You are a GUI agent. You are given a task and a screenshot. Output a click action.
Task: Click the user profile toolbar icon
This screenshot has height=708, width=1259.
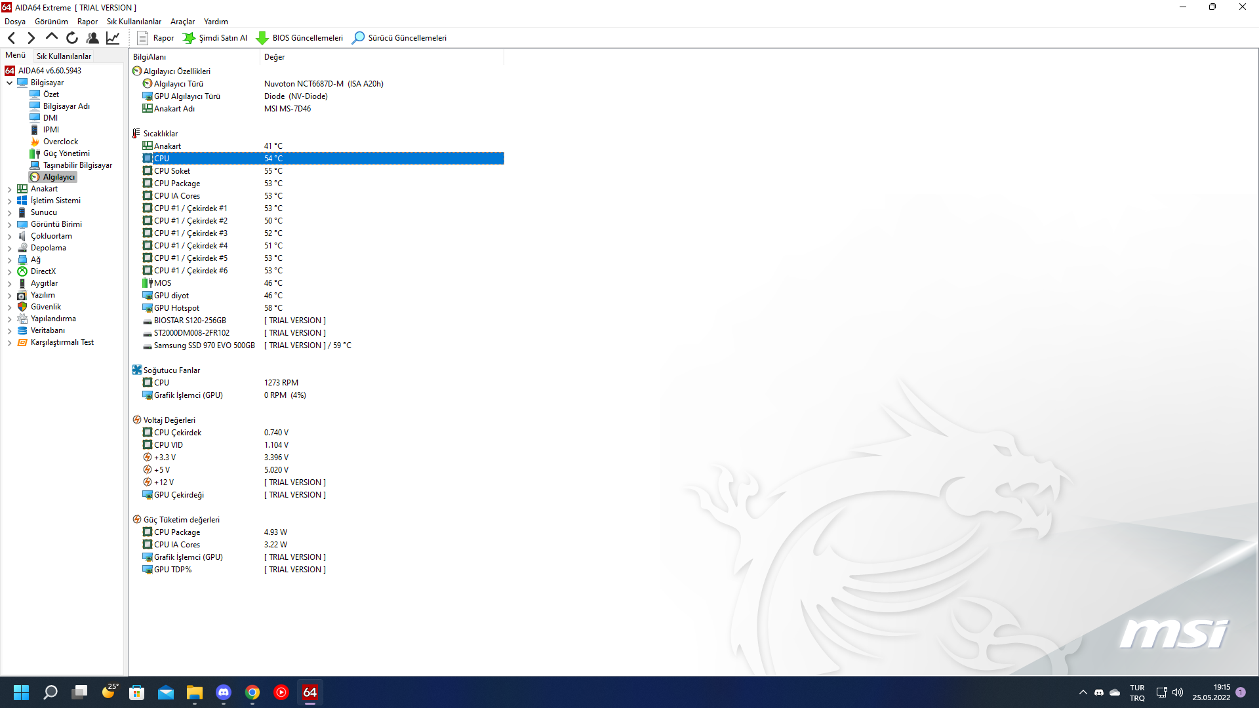[92, 38]
